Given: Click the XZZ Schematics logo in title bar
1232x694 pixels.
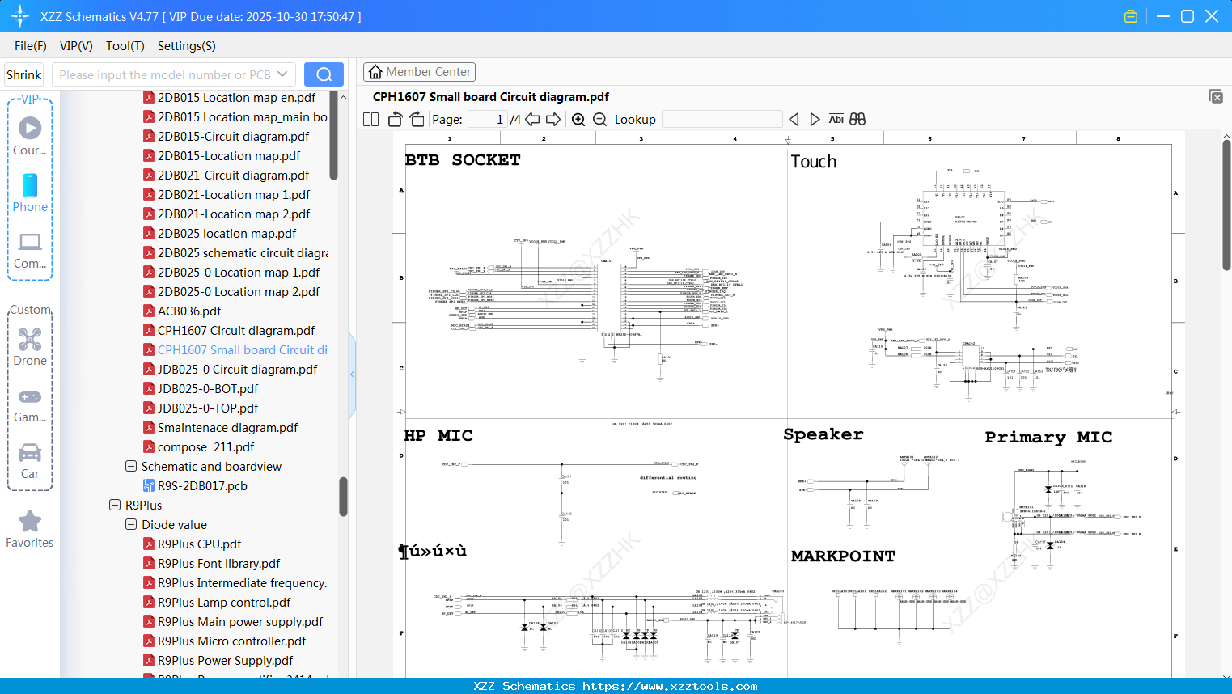Looking at the screenshot, I should 19,16.
